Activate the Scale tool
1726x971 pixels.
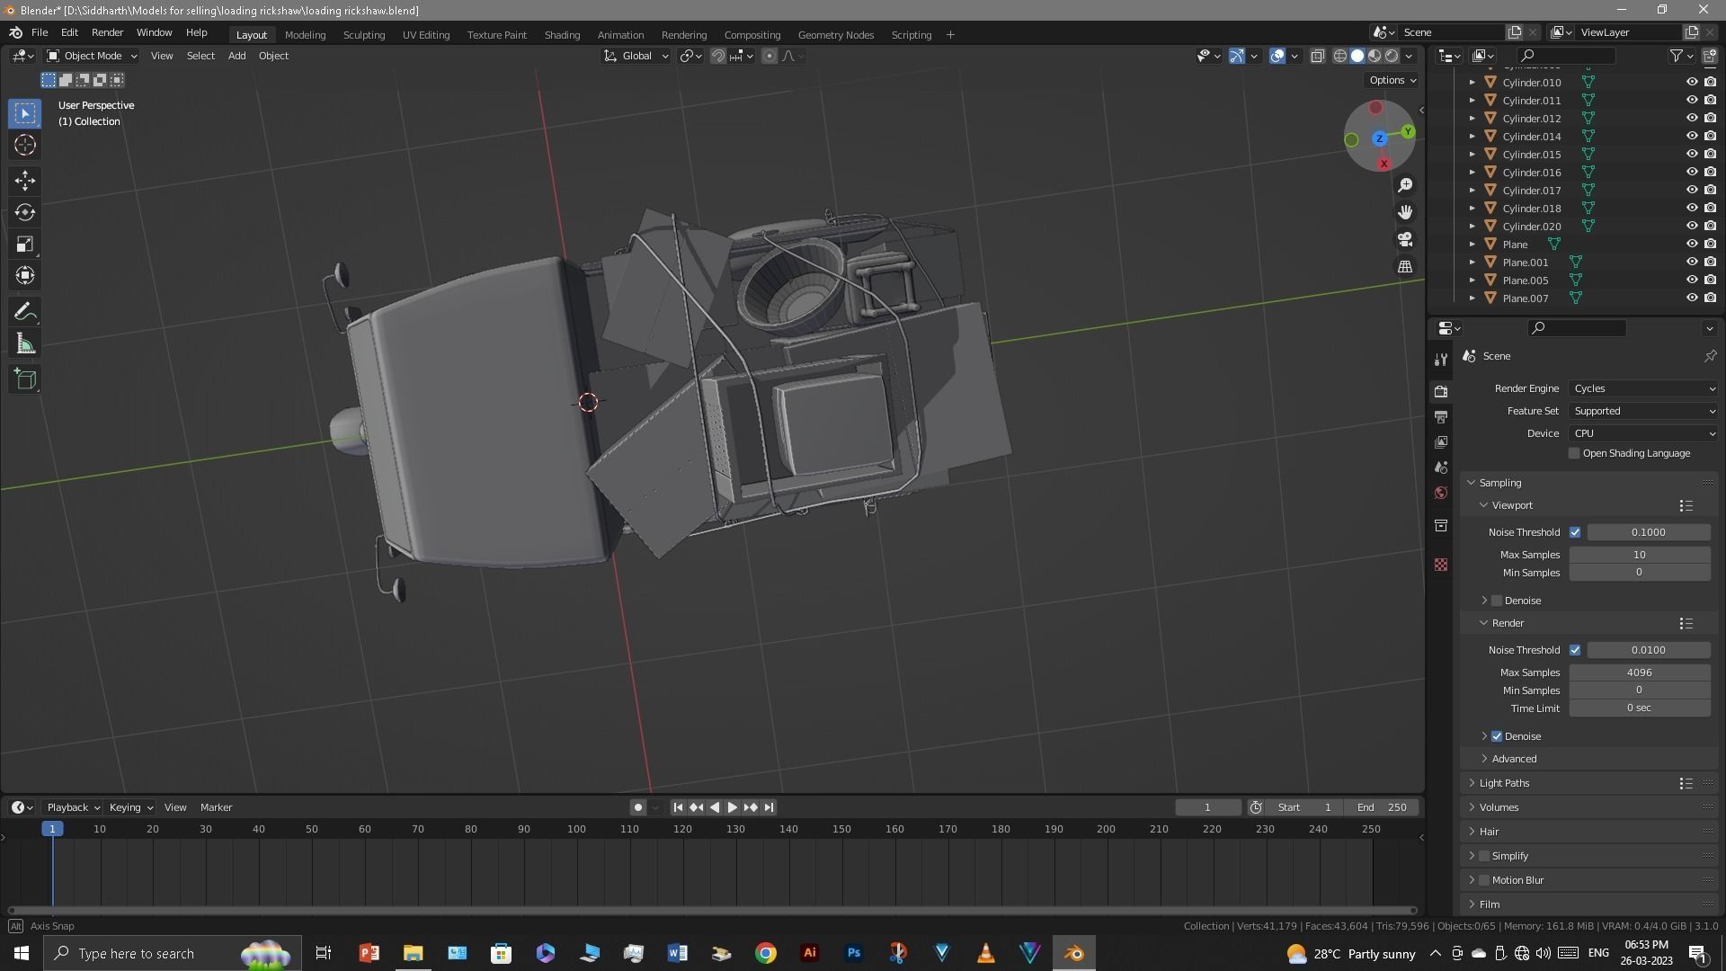pyautogui.click(x=25, y=244)
